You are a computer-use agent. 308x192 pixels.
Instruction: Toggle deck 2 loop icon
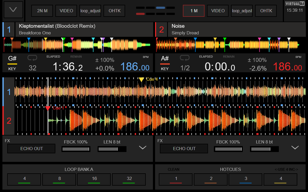(185, 58)
